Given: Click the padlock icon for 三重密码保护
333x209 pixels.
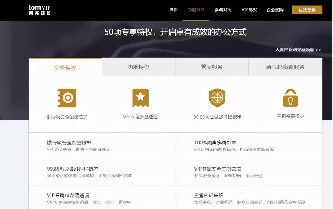Looking at the screenshot, I should (x=290, y=97).
